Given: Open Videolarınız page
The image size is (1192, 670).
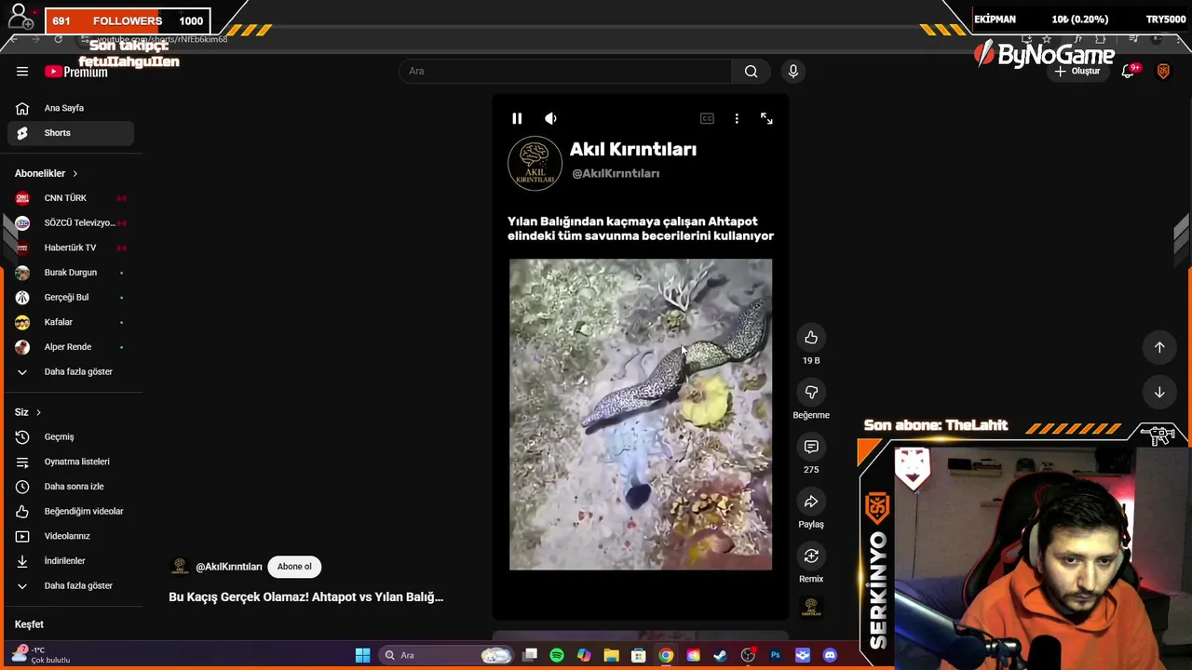Looking at the screenshot, I should click(71, 536).
